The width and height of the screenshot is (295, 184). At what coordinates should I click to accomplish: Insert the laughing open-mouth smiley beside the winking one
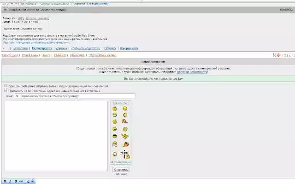pyautogui.click(x=115, y=129)
